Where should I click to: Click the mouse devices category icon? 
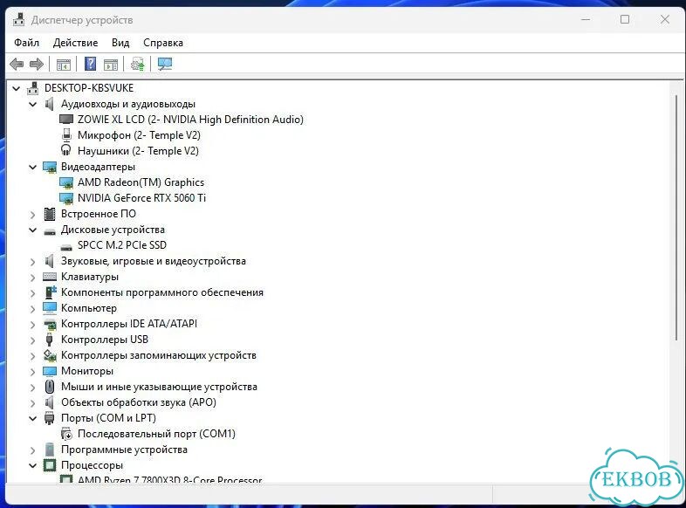(x=50, y=387)
